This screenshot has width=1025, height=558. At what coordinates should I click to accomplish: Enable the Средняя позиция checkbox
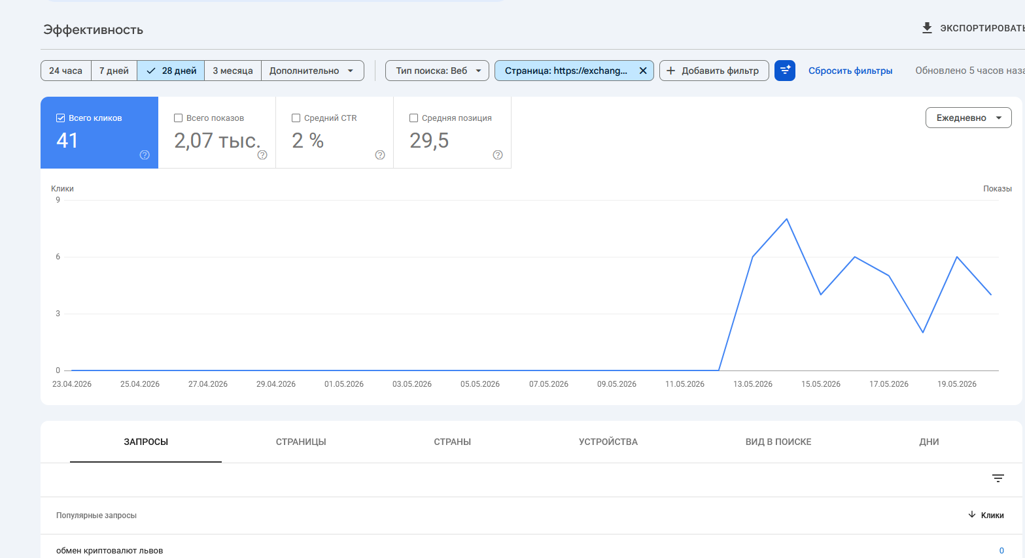pos(413,118)
